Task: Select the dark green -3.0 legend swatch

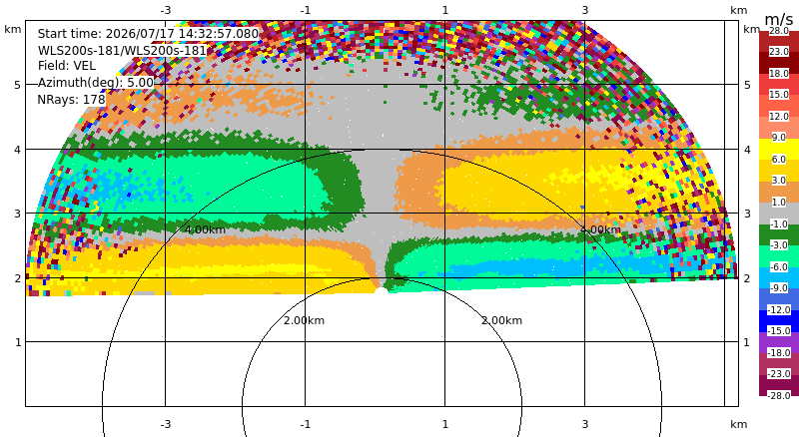Action: (x=779, y=234)
